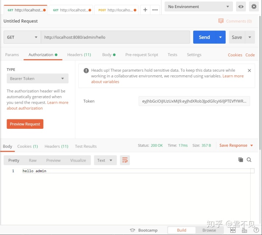Switch to Browse mode

coord(209,230)
